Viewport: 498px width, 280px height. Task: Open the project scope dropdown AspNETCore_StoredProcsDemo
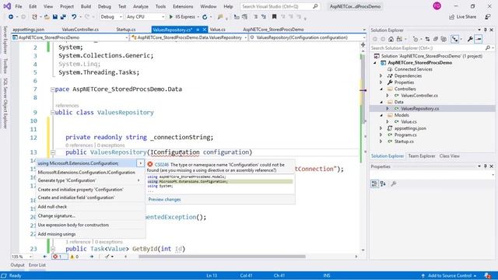click(70, 37)
